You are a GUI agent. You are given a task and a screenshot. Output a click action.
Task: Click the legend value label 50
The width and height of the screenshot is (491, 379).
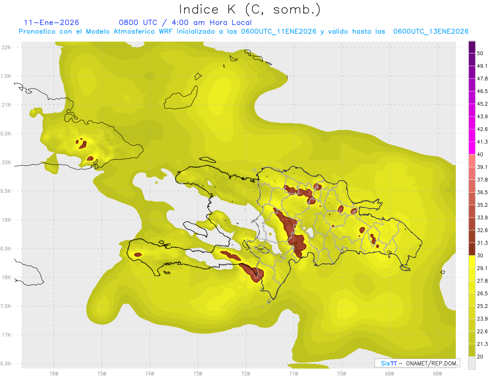pos(480,53)
